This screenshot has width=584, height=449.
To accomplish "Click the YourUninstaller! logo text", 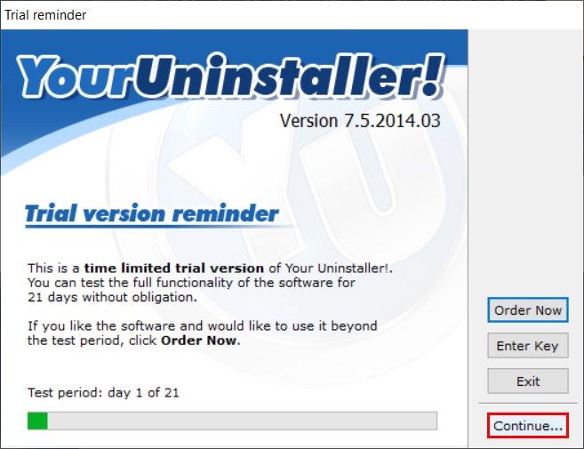I will pyautogui.click(x=231, y=77).
